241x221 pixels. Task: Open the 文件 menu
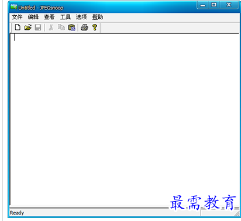[17, 17]
